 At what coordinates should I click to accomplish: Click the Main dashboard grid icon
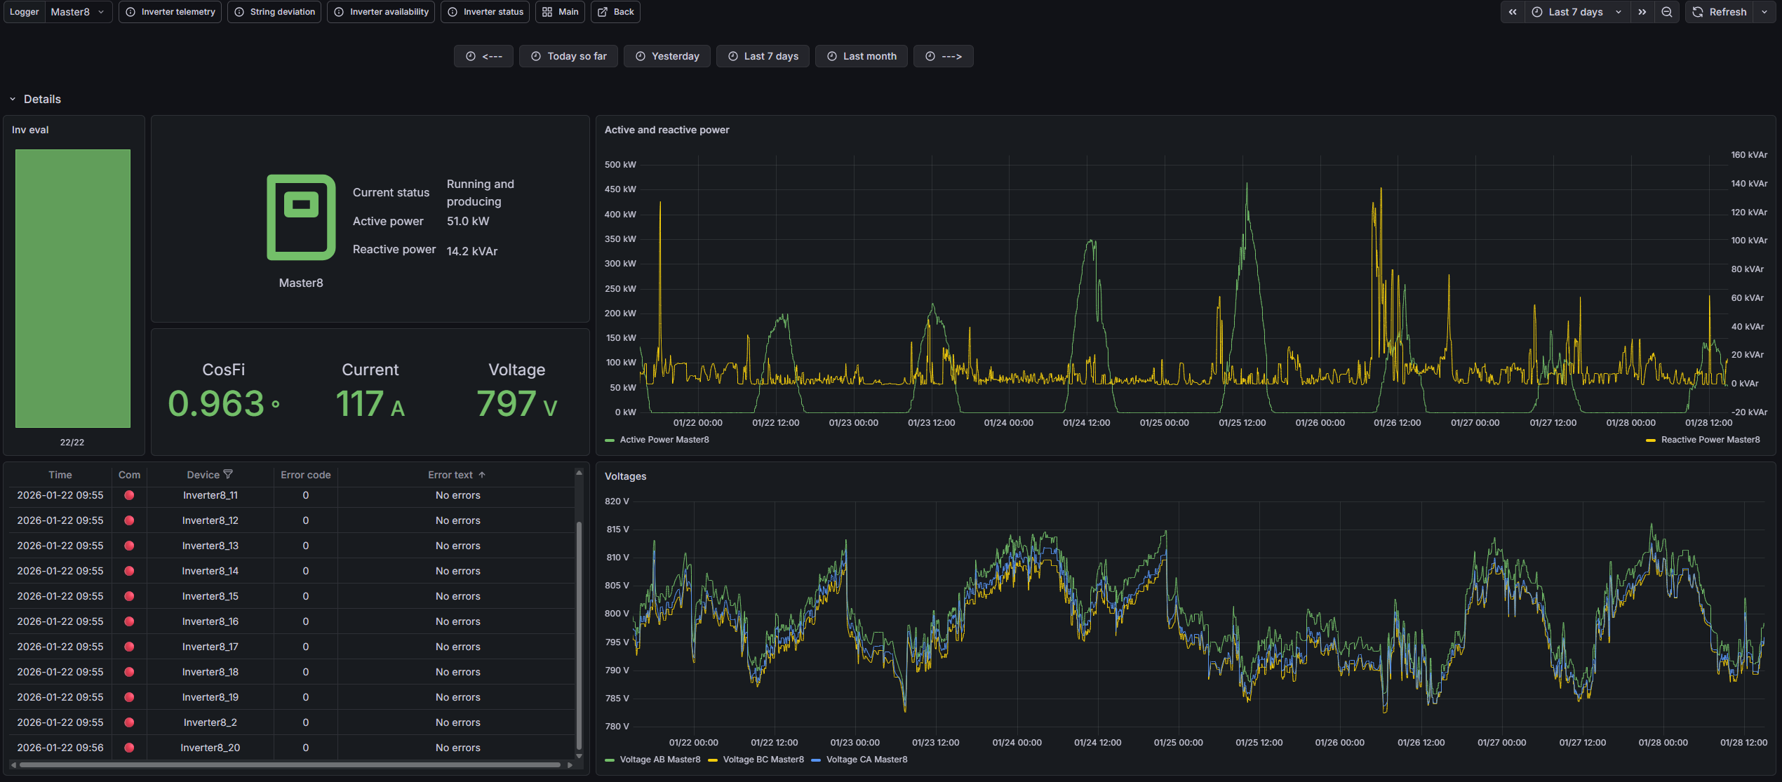[547, 12]
